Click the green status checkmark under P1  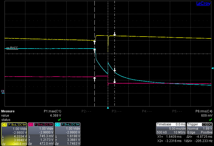point(59,120)
